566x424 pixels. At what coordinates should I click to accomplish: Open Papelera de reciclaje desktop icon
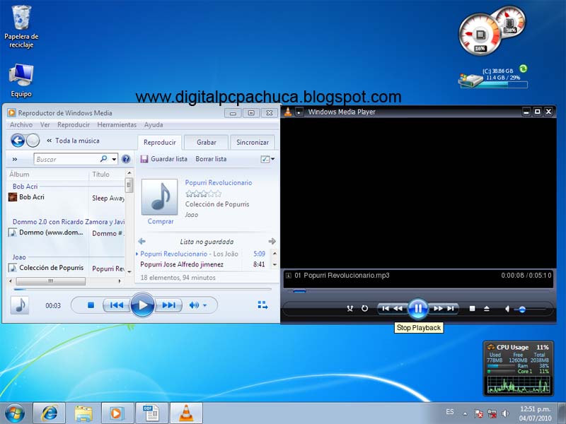point(21,27)
